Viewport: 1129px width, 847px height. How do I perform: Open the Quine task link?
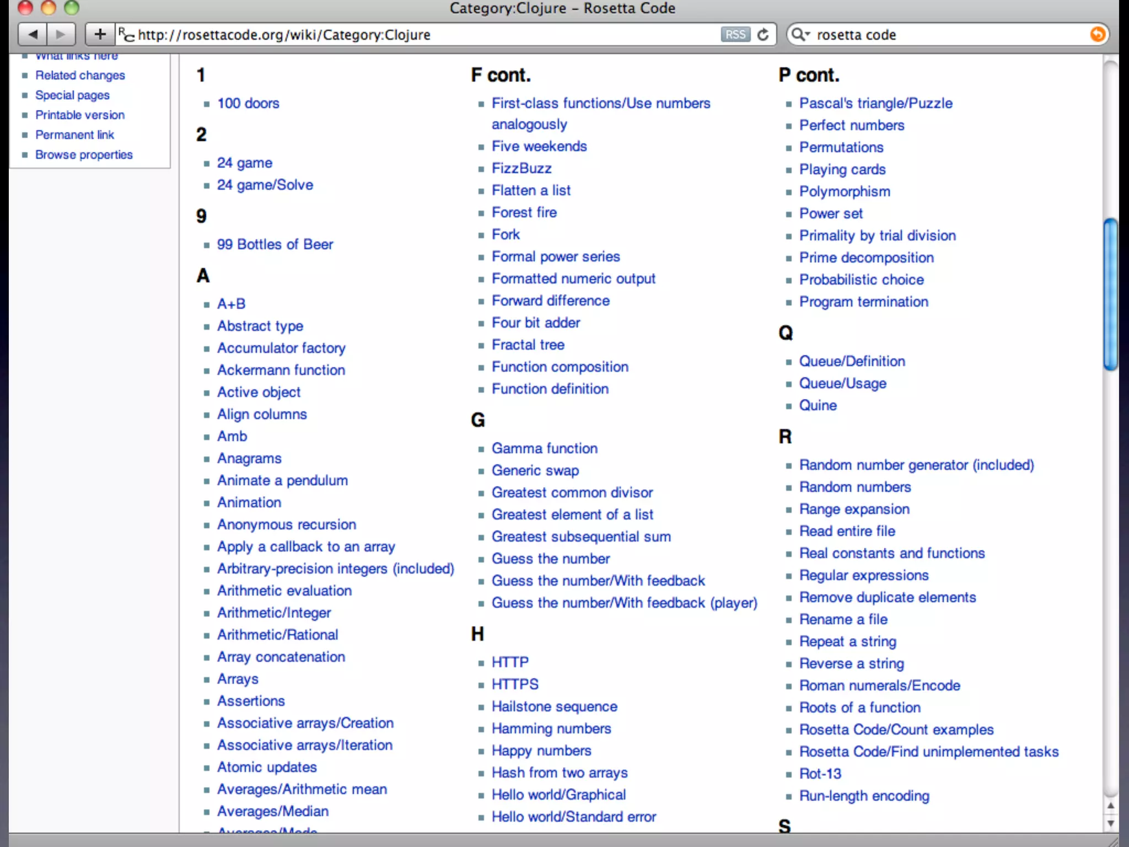[x=818, y=405]
